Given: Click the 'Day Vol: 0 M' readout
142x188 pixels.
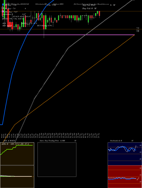Looking at the screenshot, I should tap(89, 9).
